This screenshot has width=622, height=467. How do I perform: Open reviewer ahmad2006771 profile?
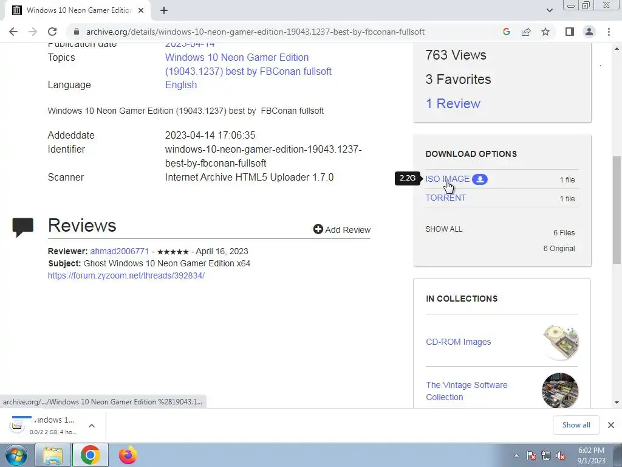pyautogui.click(x=120, y=251)
